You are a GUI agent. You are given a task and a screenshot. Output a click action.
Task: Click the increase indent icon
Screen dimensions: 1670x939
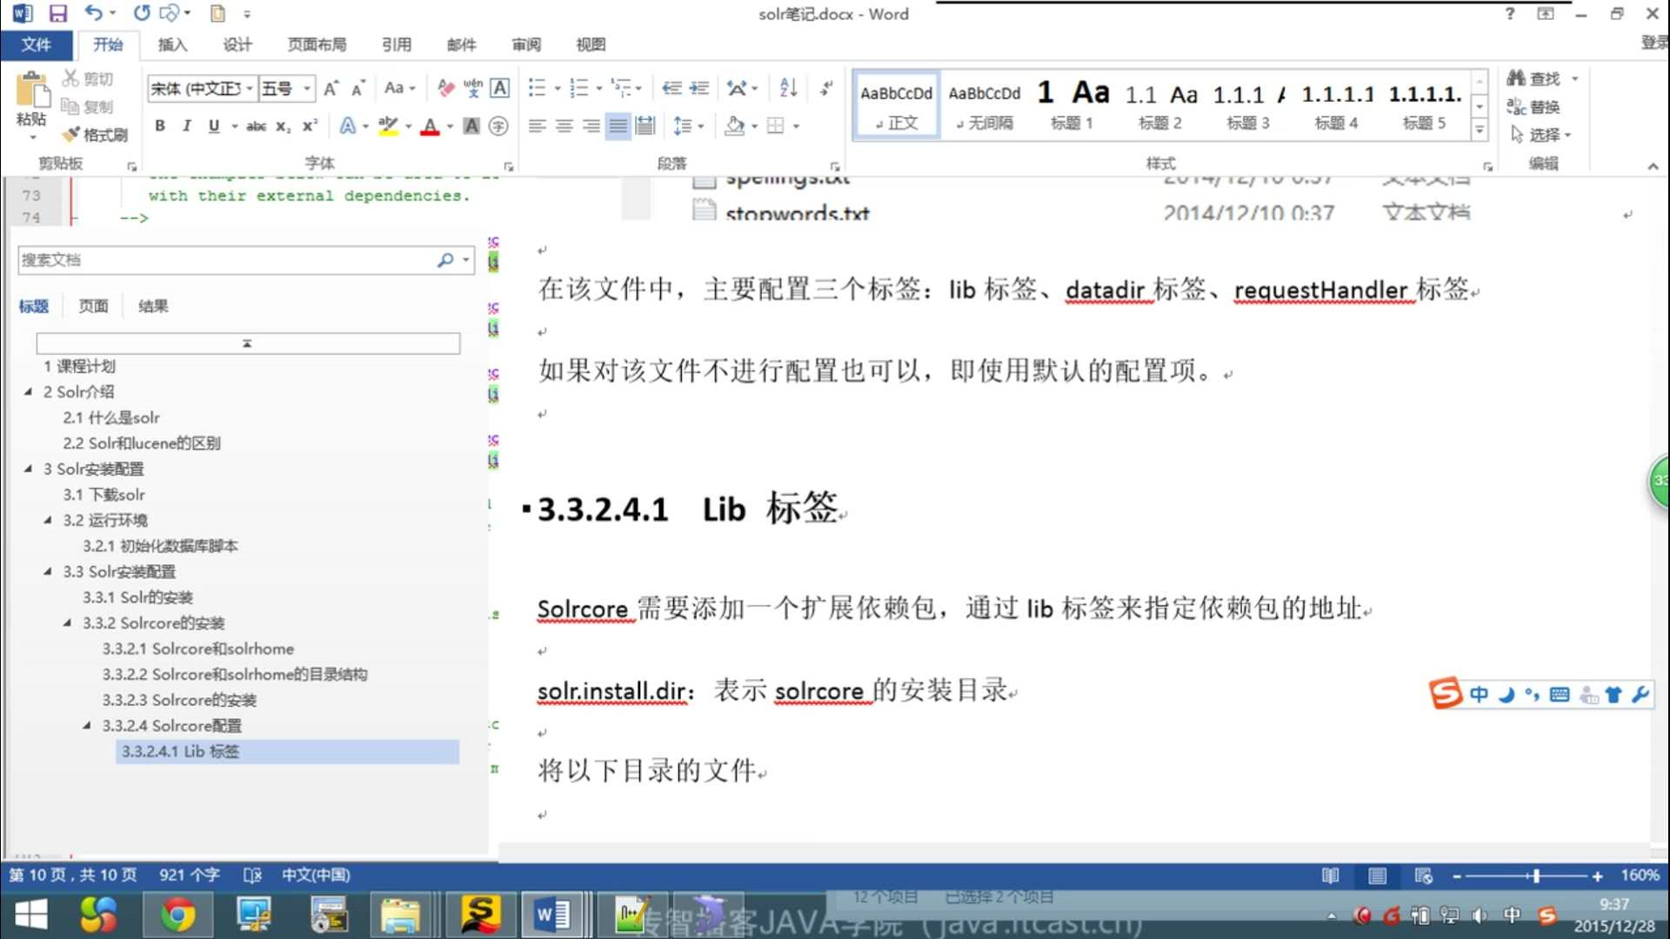click(x=699, y=88)
